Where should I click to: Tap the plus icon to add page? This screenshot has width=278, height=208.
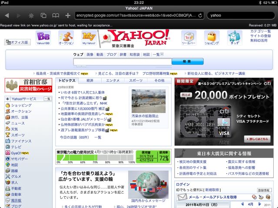click(68, 16)
